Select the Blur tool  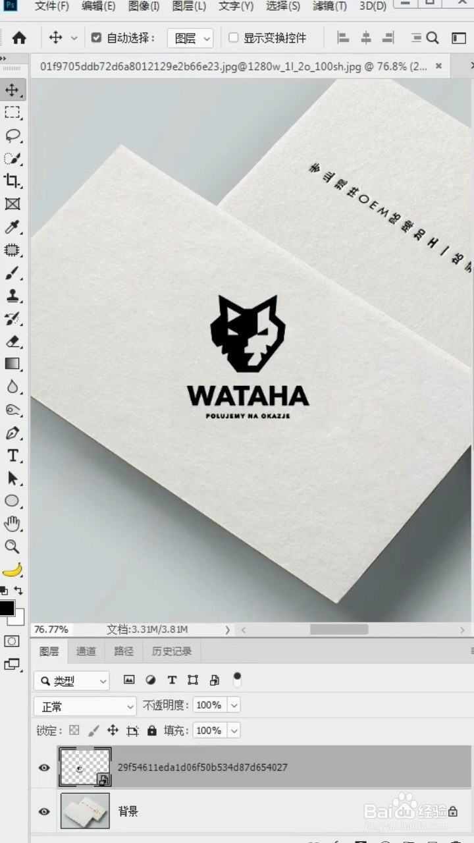click(13, 387)
